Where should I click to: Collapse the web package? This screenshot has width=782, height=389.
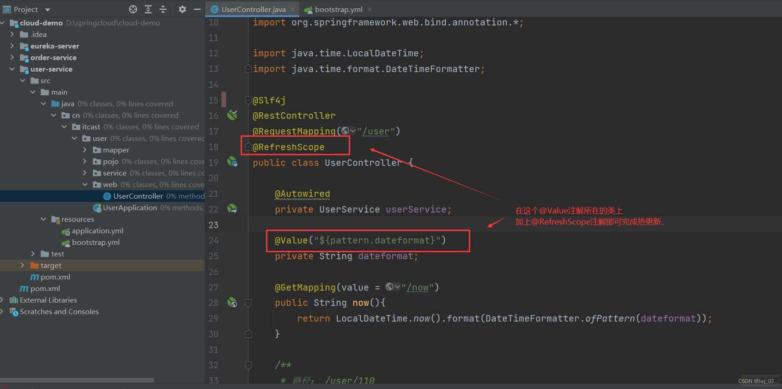point(85,184)
